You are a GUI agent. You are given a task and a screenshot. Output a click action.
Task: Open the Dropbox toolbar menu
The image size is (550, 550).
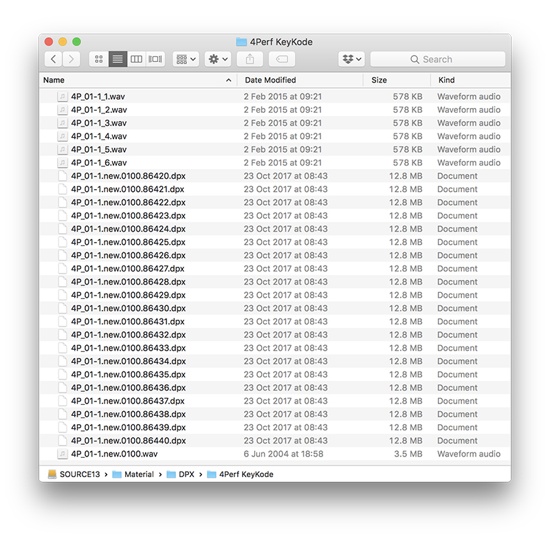(x=351, y=58)
